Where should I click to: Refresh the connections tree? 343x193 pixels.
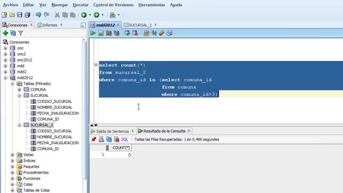(x=13, y=33)
